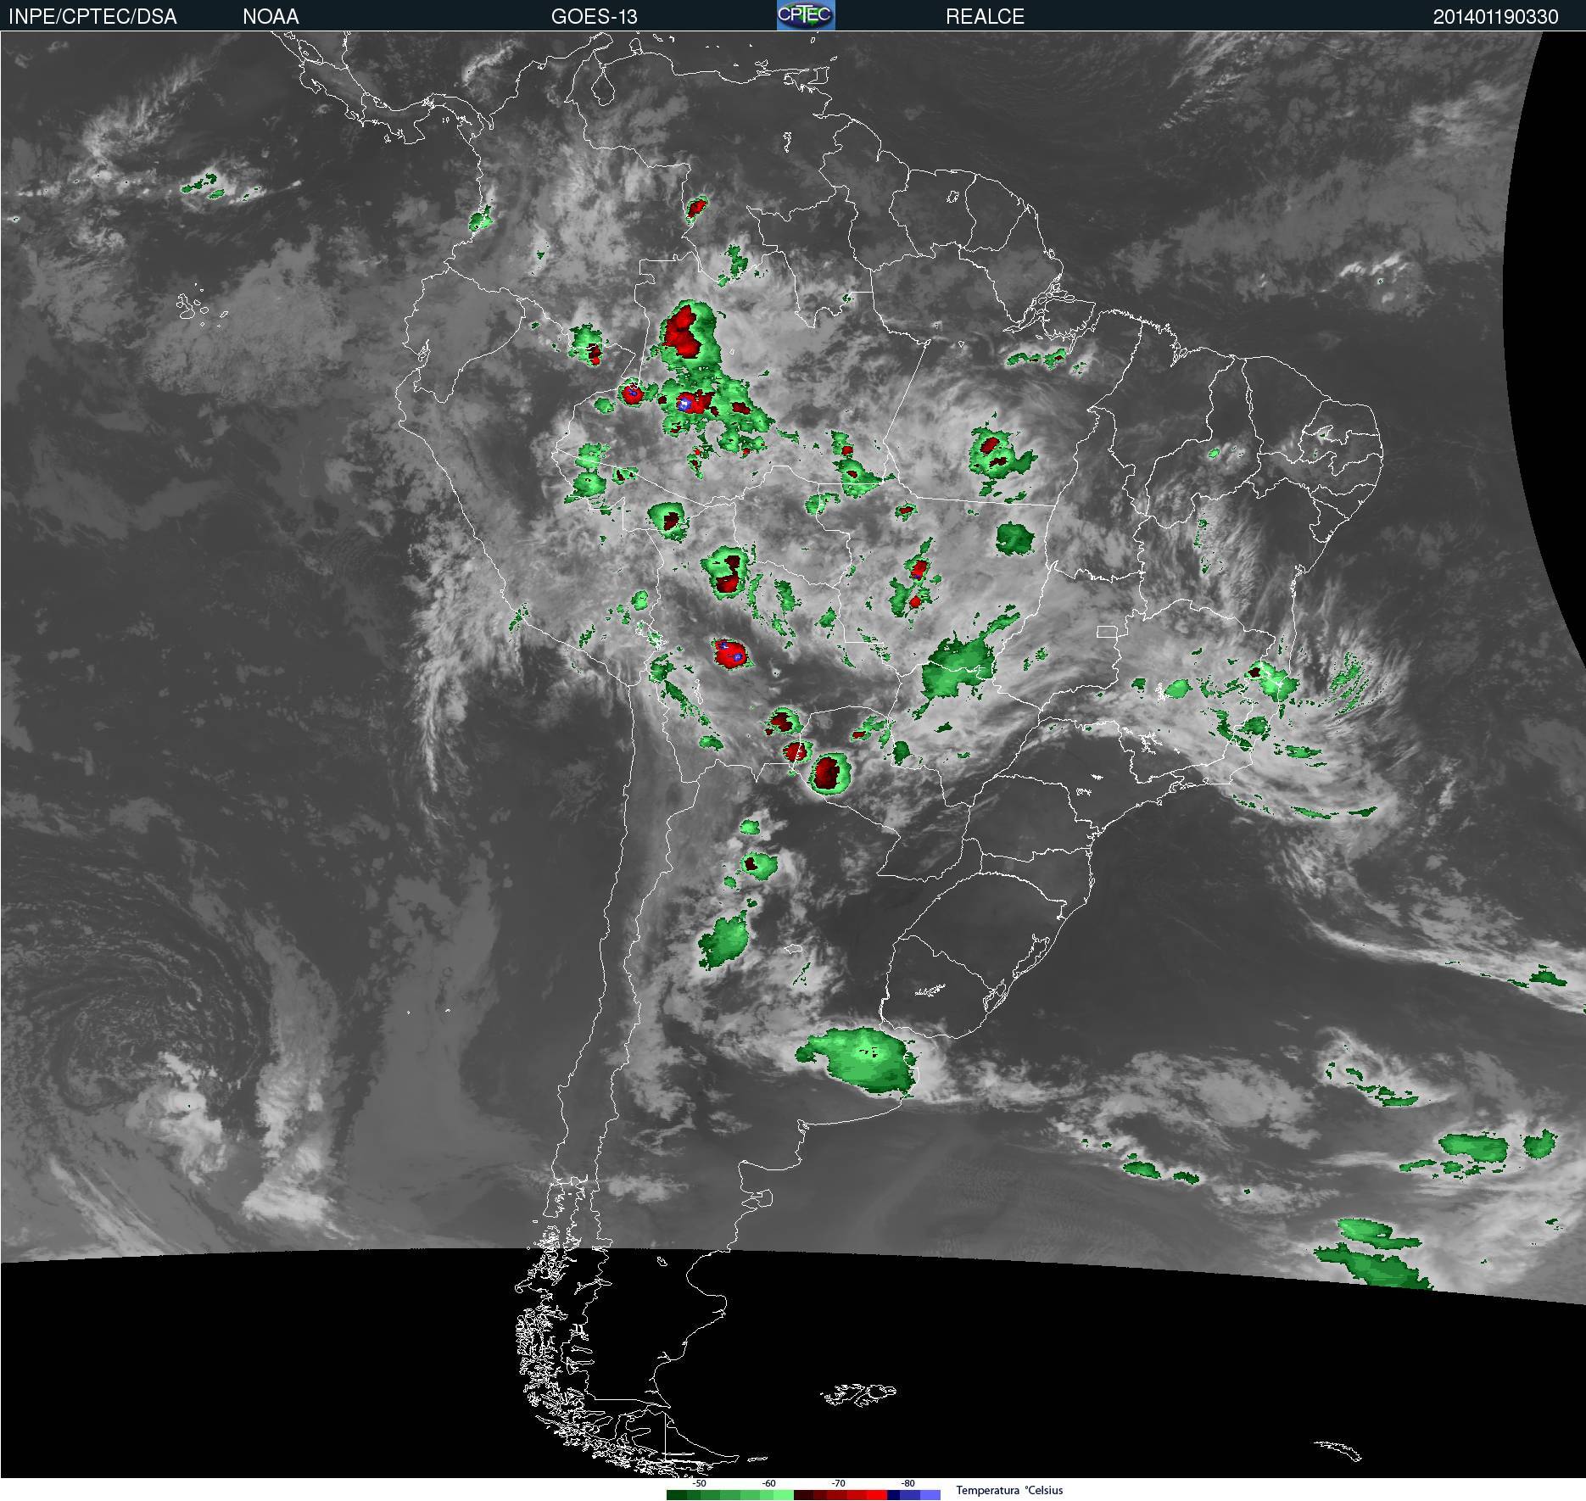The height and width of the screenshot is (1501, 1586).
Task: Select the GOES-13 satellite label
Action: [594, 16]
